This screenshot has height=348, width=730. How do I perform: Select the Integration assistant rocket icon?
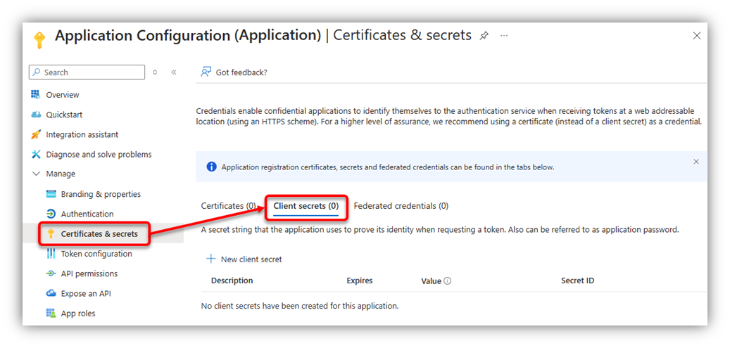(36, 134)
